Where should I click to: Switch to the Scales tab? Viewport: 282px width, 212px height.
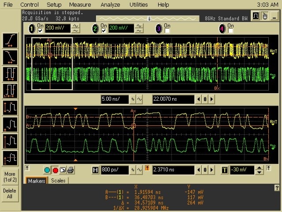pos(58,181)
